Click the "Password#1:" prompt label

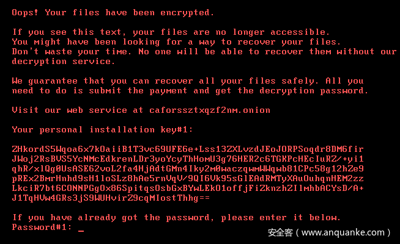click(42, 227)
